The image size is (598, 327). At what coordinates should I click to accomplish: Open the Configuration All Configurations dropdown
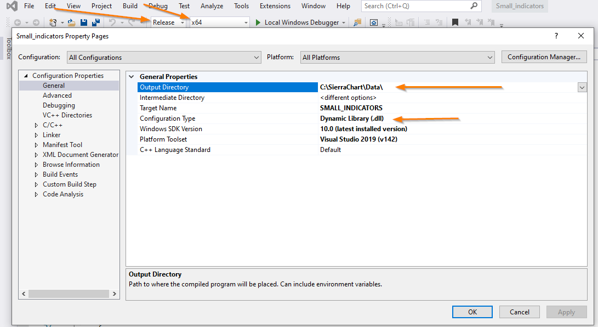click(164, 57)
